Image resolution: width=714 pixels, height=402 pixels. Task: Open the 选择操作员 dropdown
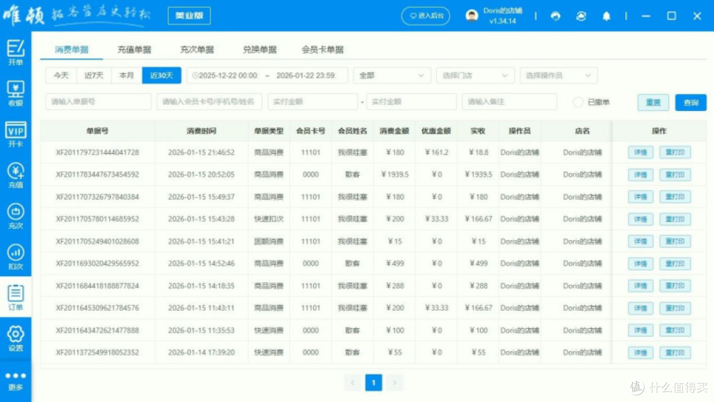coord(558,75)
